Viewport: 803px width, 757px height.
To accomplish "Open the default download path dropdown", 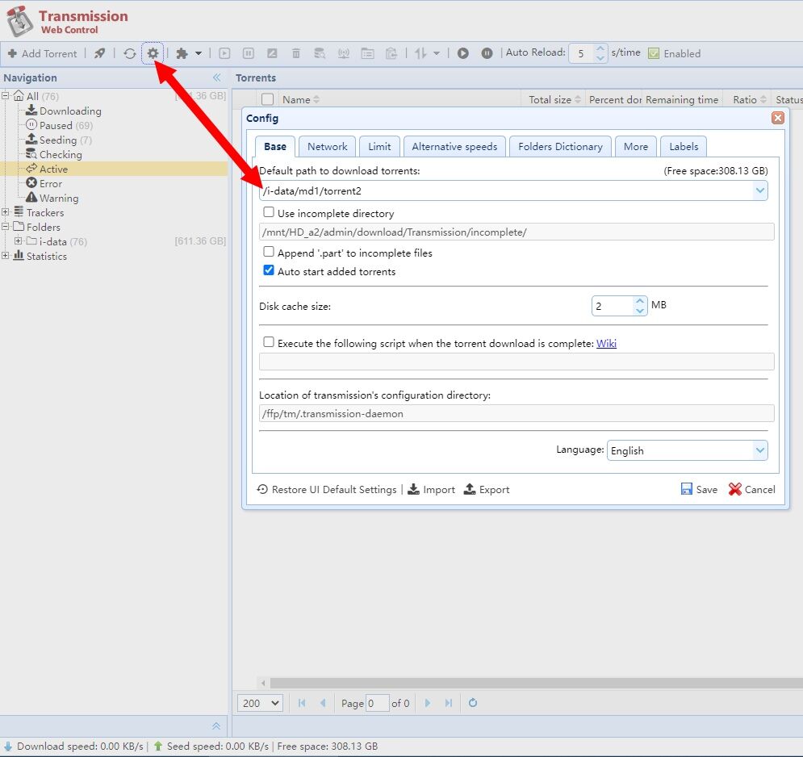I will pos(760,190).
